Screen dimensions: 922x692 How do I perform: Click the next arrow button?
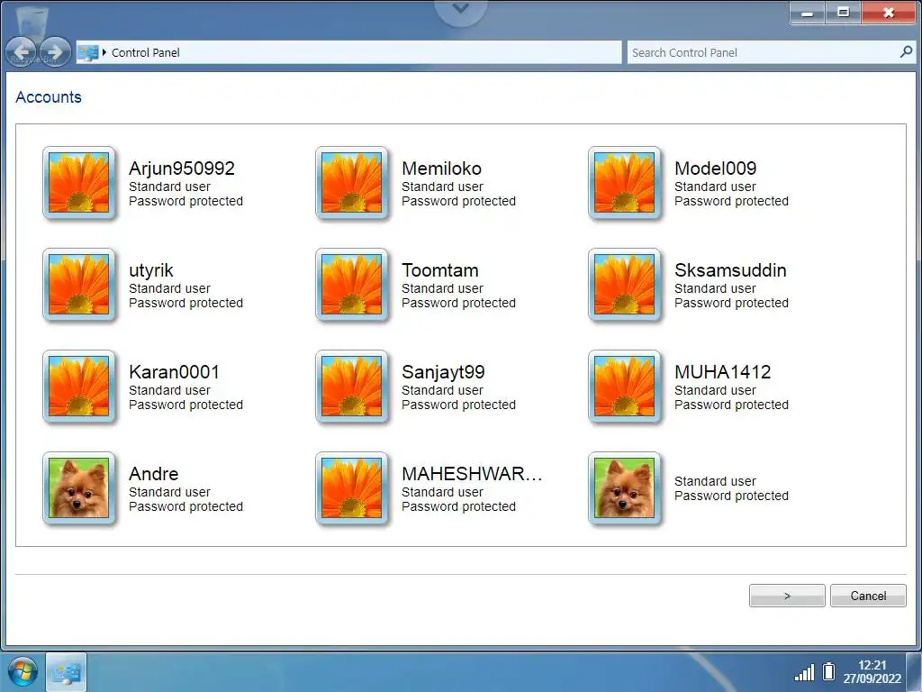[x=787, y=596]
